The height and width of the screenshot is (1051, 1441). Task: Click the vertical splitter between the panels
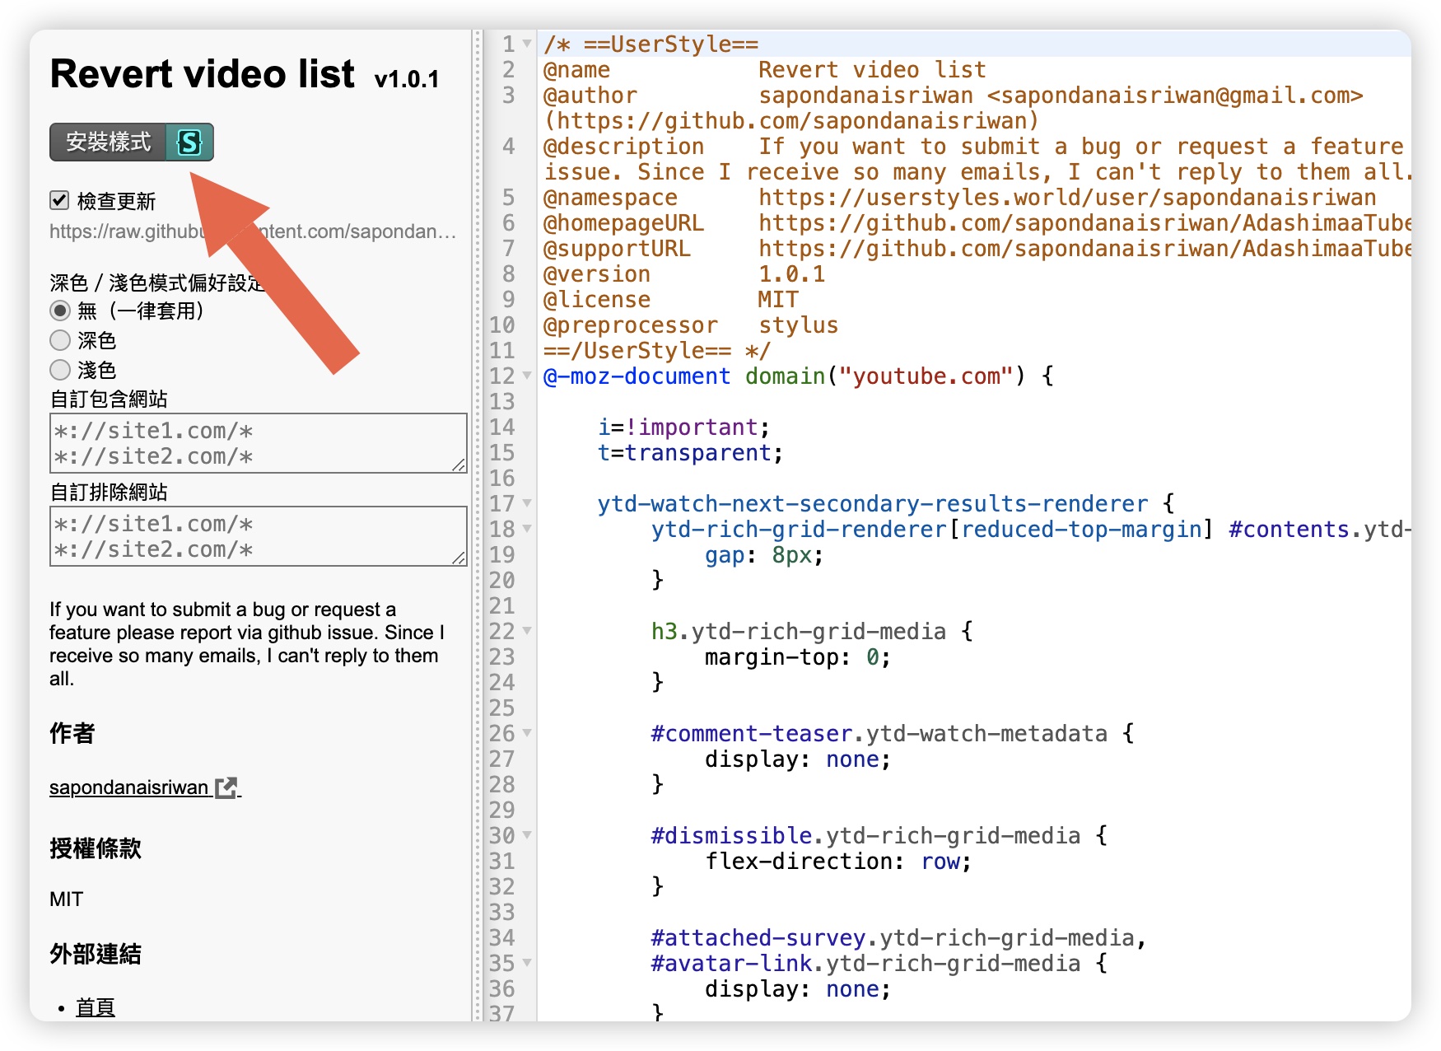coord(477,525)
